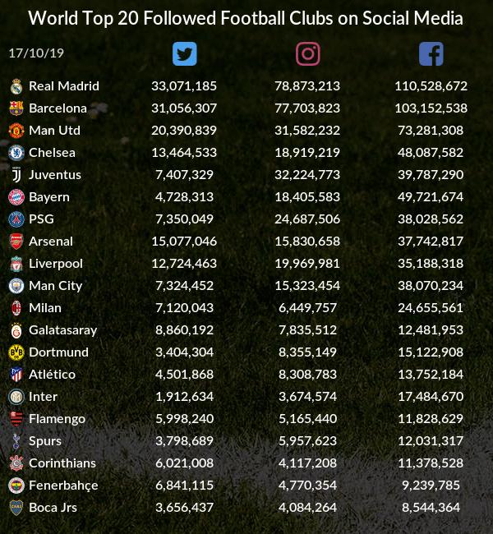The height and width of the screenshot is (534, 493).
Task: Click the Facebook logo icon
Action: (x=431, y=54)
